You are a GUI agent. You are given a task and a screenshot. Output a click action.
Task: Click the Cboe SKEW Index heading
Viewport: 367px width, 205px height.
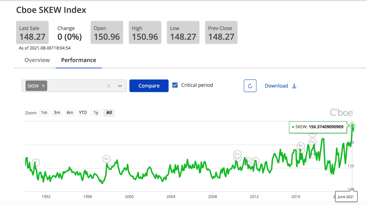51,10
